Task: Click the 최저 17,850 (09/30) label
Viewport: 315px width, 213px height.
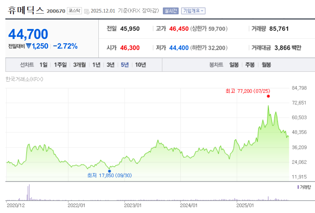Action: pyautogui.click(x=110, y=175)
